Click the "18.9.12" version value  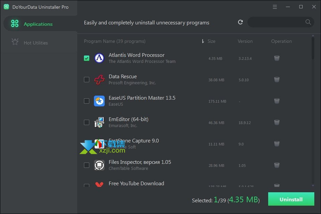245,123
